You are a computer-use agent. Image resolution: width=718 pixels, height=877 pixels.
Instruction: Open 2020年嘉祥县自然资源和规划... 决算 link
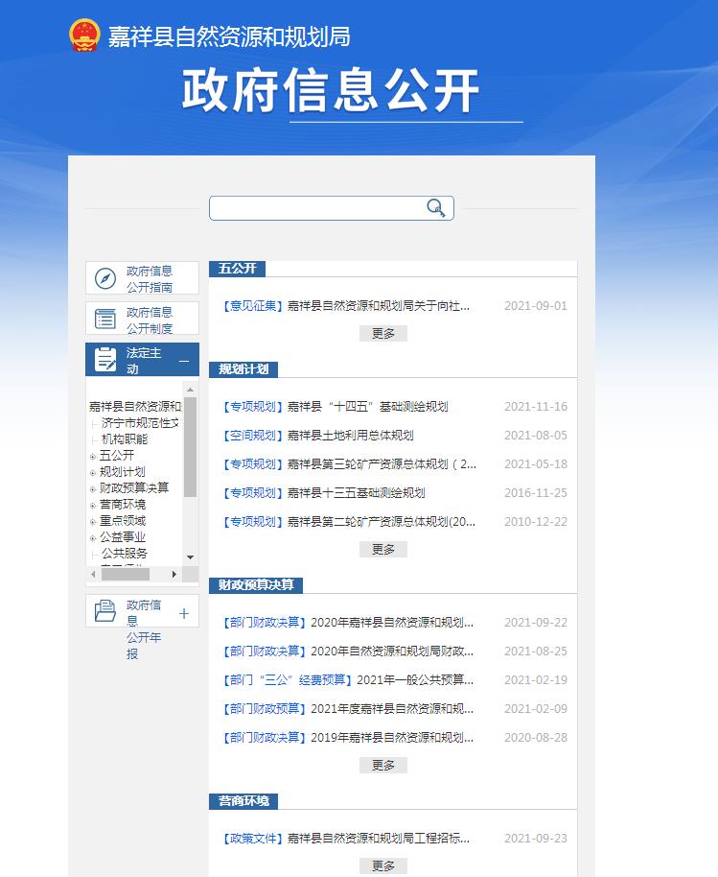pyautogui.click(x=392, y=623)
